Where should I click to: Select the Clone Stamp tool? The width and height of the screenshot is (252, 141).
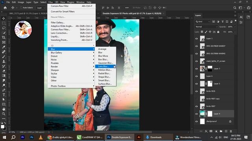coord(4,61)
